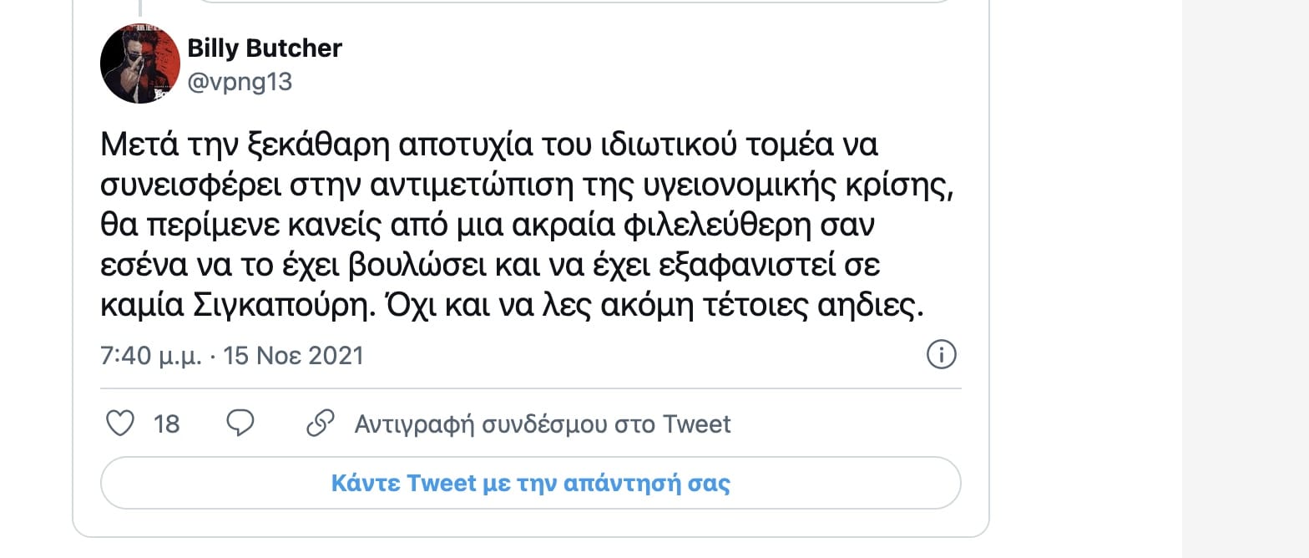
Task: Open the tweet via its 15 Νοε 2021 timestamp
Action: coord(294,354)
